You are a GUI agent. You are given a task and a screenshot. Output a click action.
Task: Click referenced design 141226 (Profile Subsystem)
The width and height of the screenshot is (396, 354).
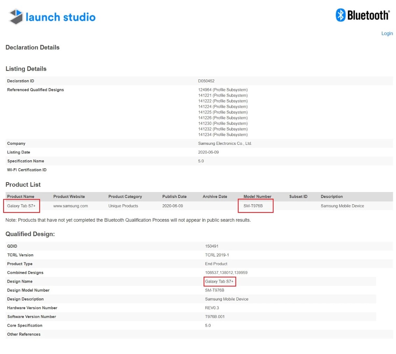[x=223, y=118]
